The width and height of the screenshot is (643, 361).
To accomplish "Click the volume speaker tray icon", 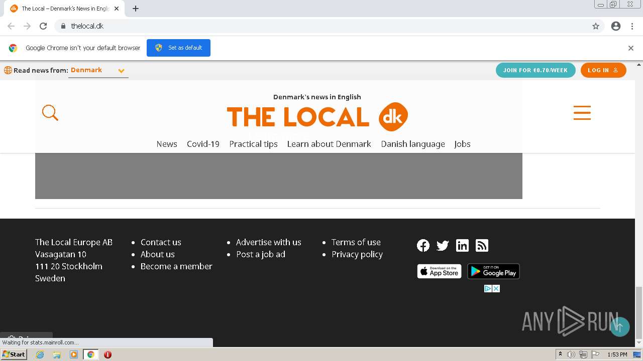I will [x=571, y=354].
